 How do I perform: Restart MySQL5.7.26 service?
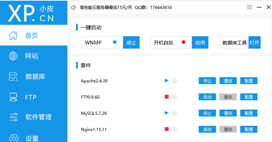(x=228, y=113)
